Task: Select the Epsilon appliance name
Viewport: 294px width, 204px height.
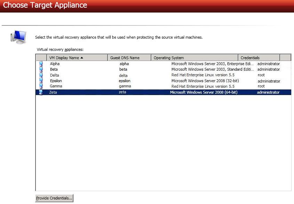Action: pyautogui.click(x=56, y=81)
